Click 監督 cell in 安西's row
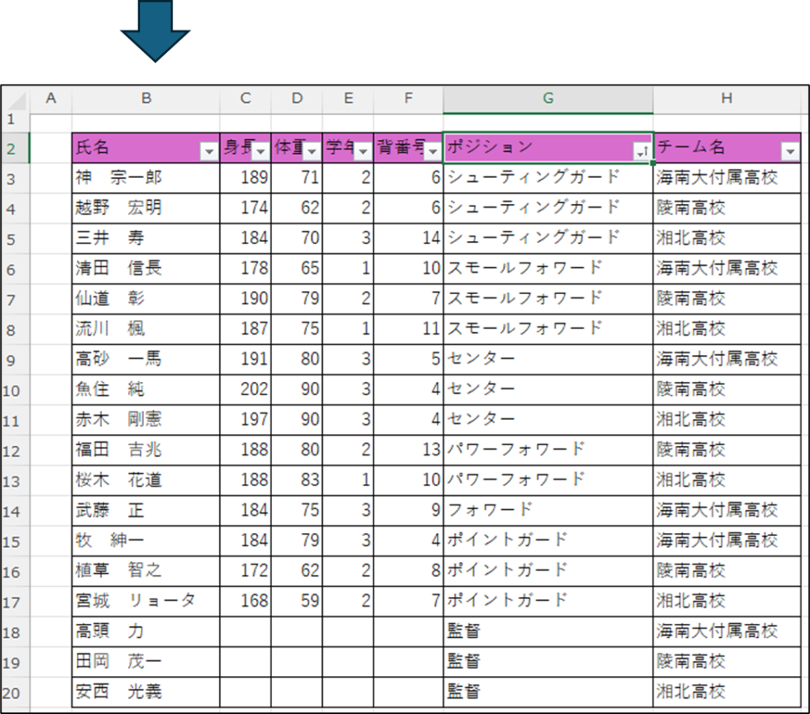Viewport: 810px width, 714px height. click(548, 692)
